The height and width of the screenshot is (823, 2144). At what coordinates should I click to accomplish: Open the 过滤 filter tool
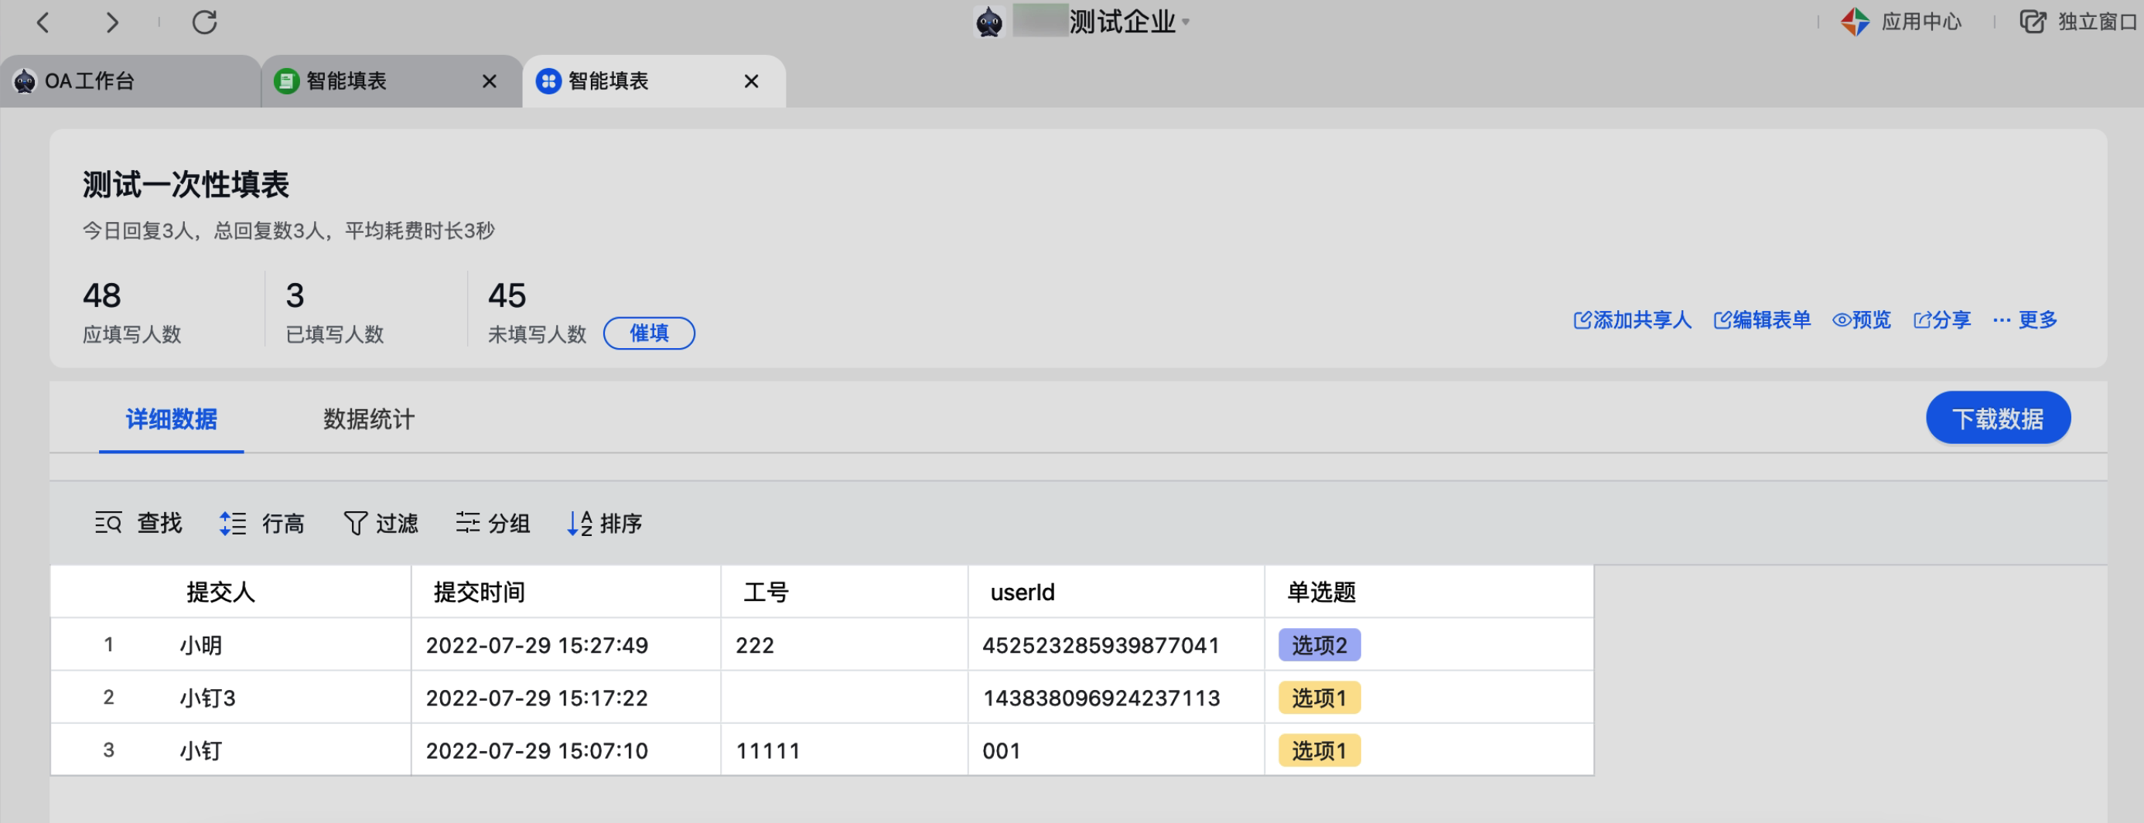(x=381, y=523)
